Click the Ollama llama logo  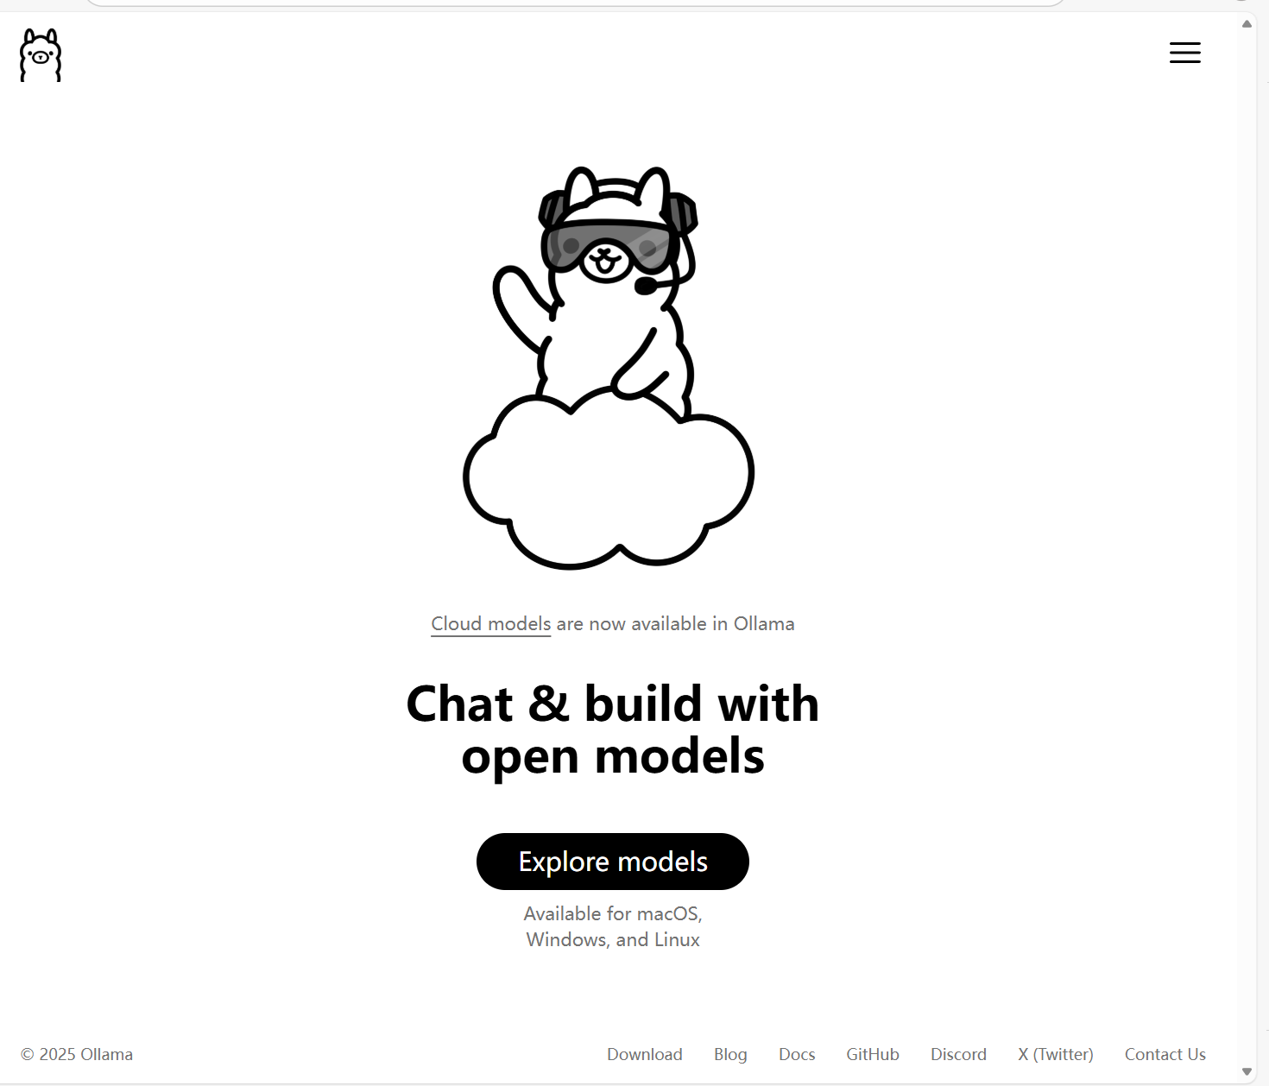[x=41, y=55]
